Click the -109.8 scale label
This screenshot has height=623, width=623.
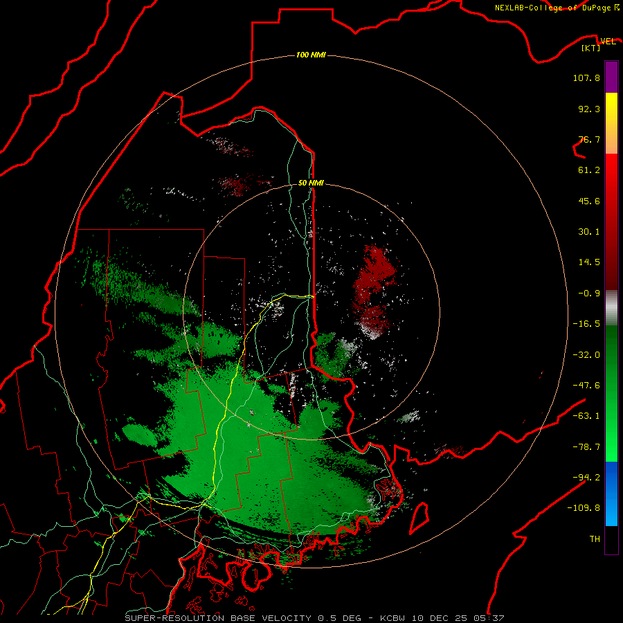click(x=584, y=508)
